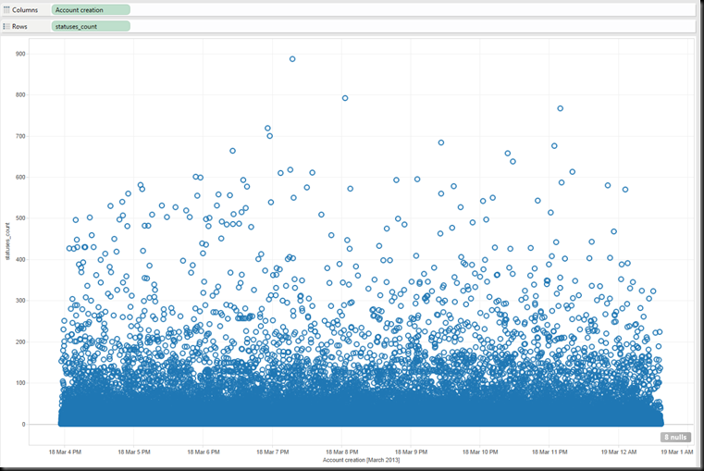Click the 400 axis tick label
Image resolution: width=704 pixels, height=471 pixels.
pyautogui.click(x=20, y=259)
